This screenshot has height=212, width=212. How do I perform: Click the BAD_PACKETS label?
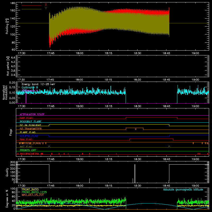click(29, 154)
